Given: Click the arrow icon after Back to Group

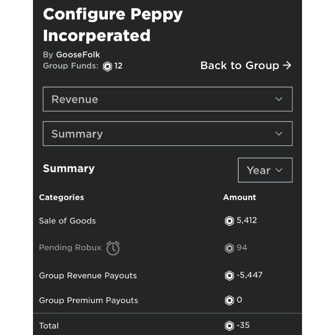Looking at the screenshot, I should tap(287, 65).
